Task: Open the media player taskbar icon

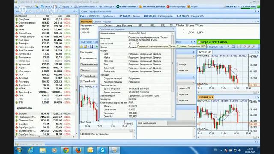Action: point(54,150)
